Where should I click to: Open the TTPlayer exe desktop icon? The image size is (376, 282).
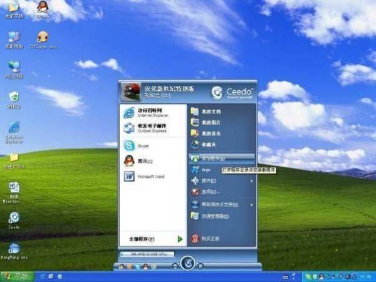[x=43, y=40]
